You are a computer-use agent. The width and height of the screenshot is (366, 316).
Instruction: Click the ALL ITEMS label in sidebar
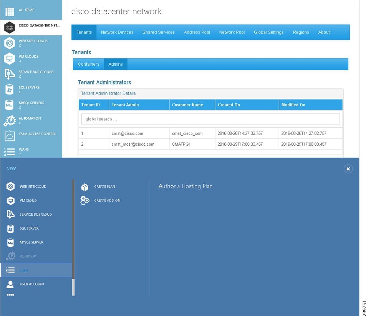pyautogui.click(x=26, y=10)
